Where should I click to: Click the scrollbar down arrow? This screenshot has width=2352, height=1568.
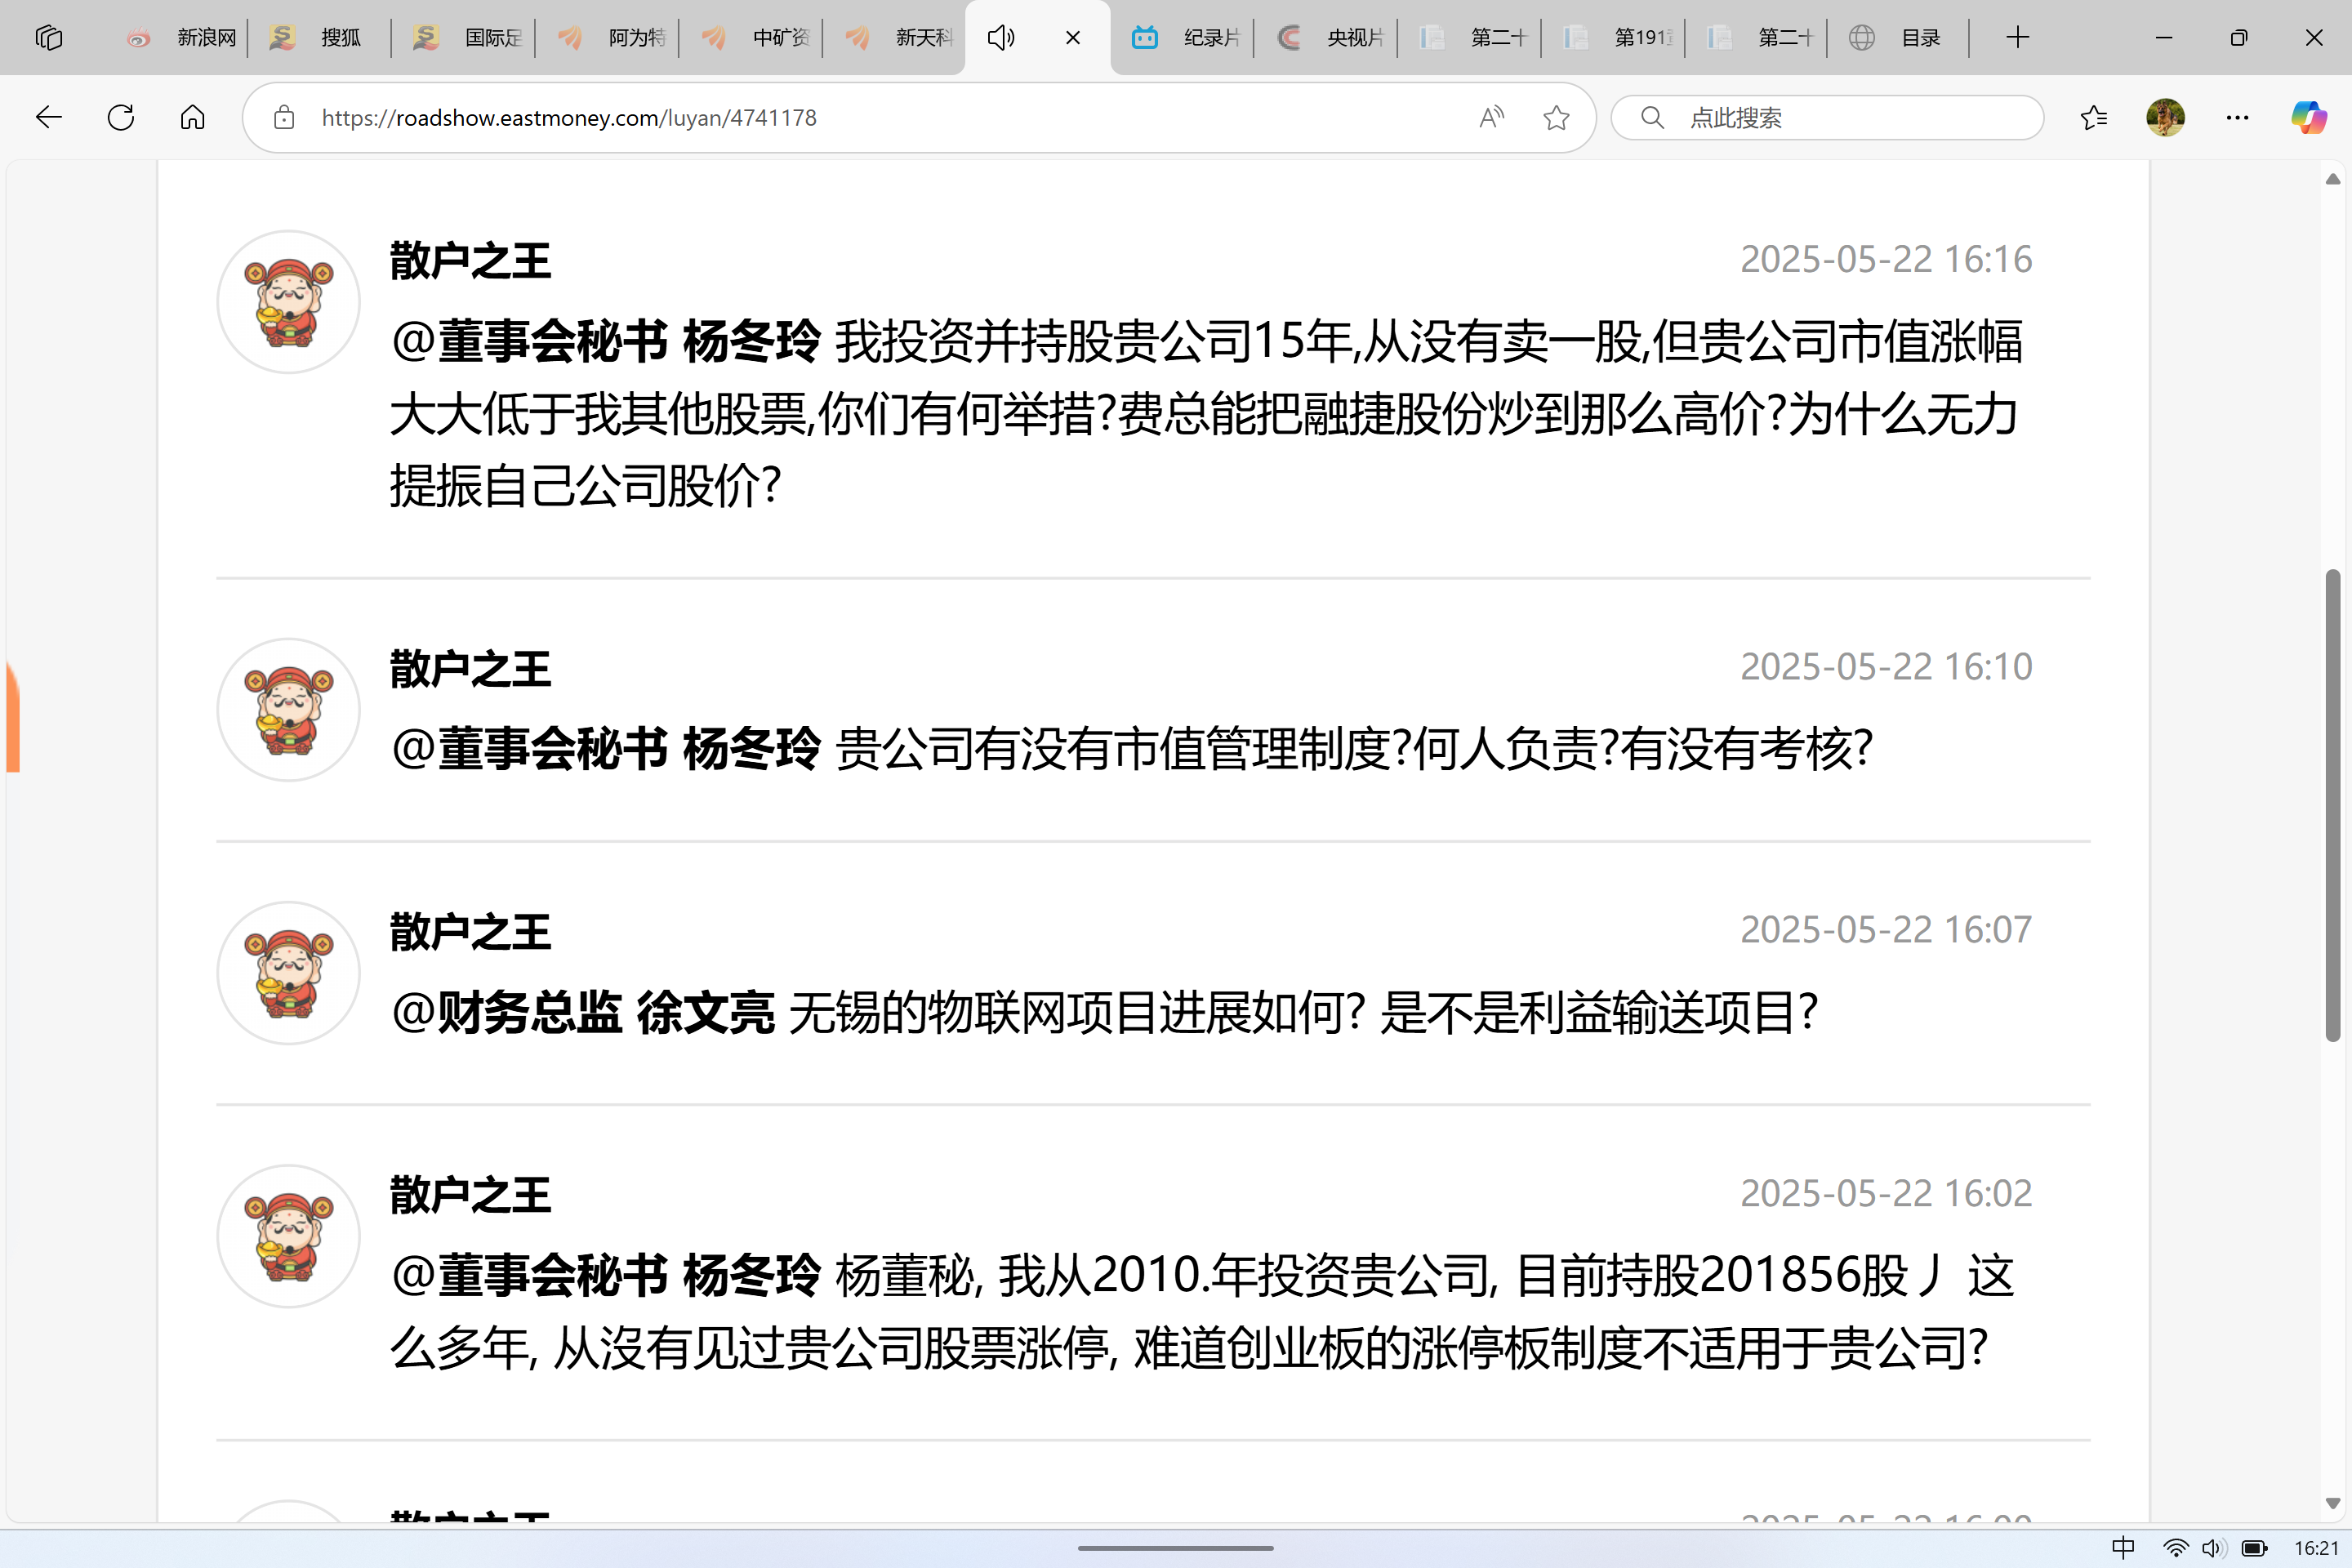point(2333,1503)
